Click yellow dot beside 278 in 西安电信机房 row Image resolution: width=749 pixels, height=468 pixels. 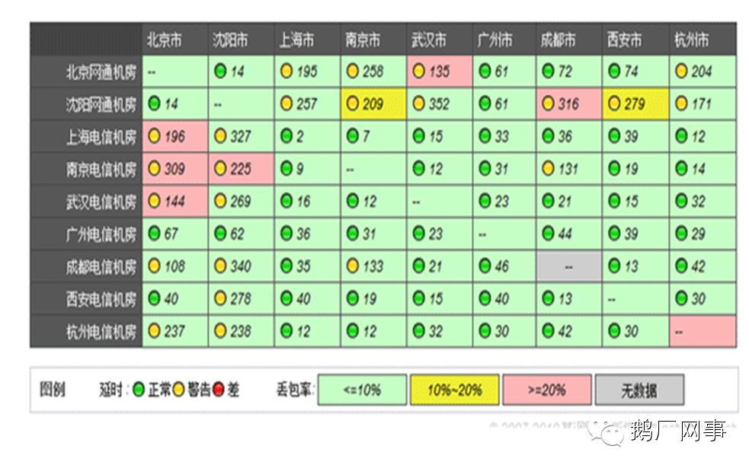point(219,298)
